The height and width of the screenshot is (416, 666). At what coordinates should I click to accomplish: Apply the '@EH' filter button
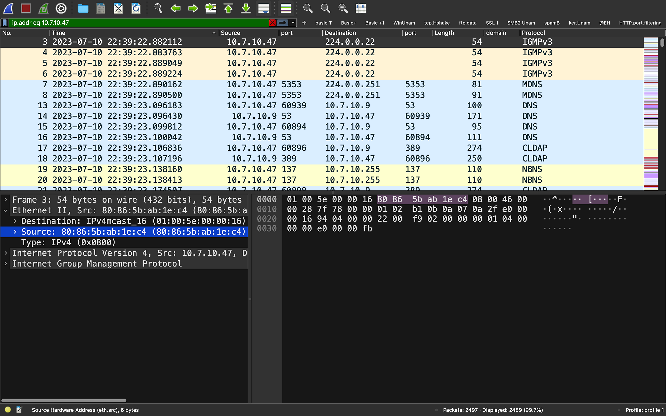pyautogui.click(x=605, y=23)
